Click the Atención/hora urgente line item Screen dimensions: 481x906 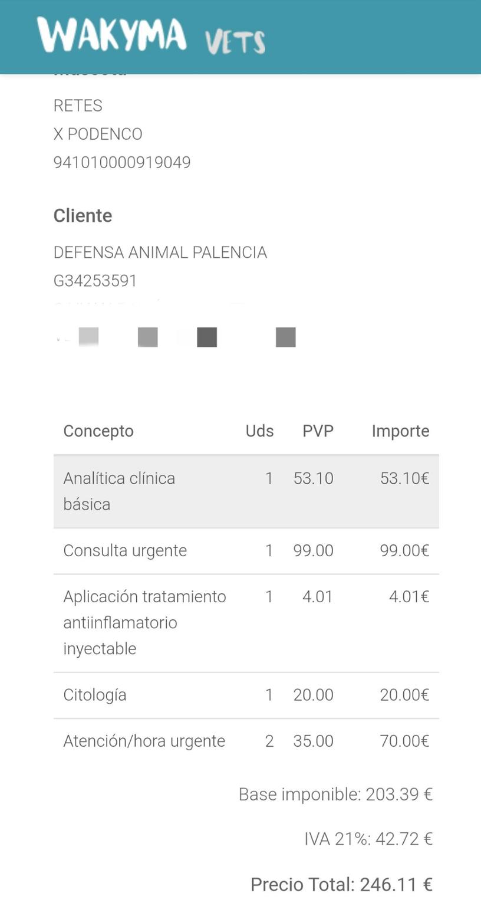[144, 741]
